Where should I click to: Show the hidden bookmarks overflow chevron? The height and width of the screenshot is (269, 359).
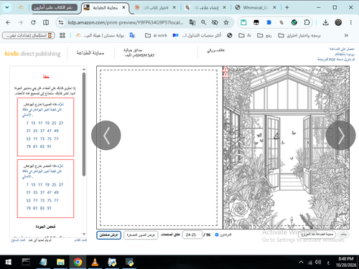(346, 35)
